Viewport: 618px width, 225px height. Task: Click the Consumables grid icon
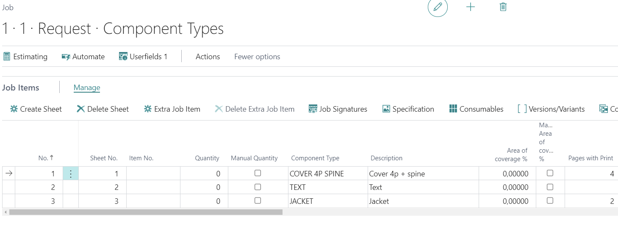[453, 109]
